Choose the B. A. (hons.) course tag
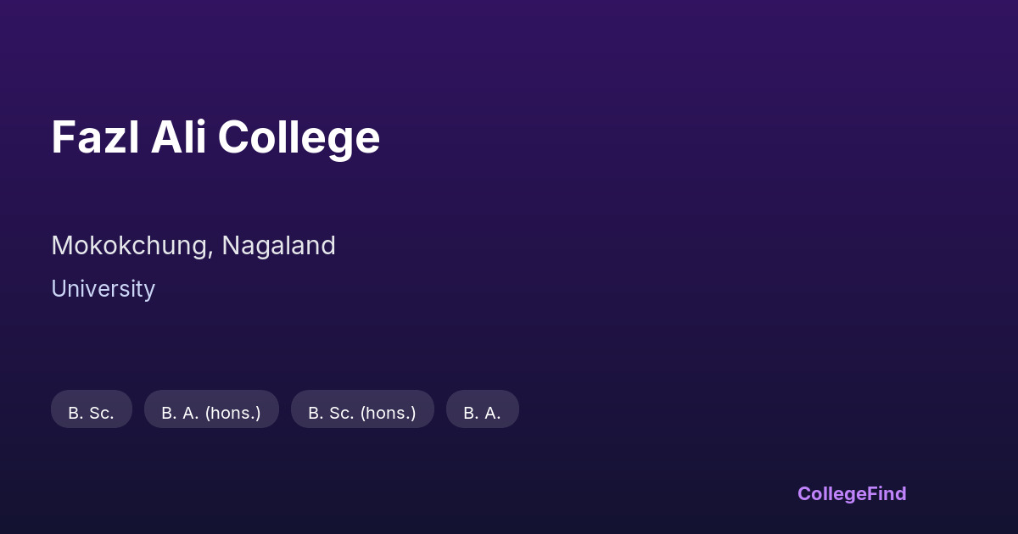This screenshot has width=1018, height=534. coord(211,409)
